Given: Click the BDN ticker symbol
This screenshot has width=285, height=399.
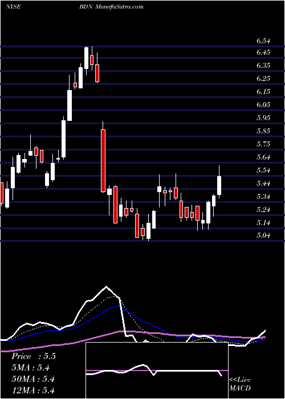Looking at the screenshot, I should (86, 7).
